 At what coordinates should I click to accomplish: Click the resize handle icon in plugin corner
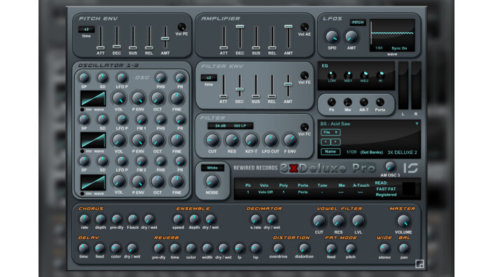click(419, 264)
